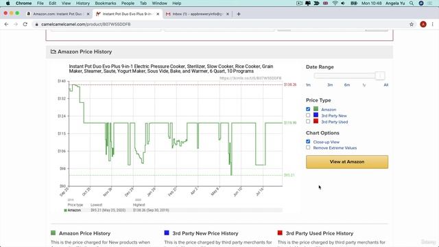Enable the 3rd Party New checkbox

coord(308,115)
